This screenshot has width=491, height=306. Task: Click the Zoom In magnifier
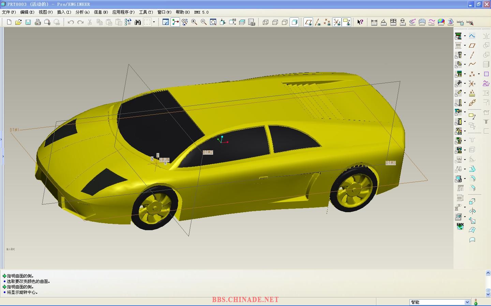tap(194, 22)
